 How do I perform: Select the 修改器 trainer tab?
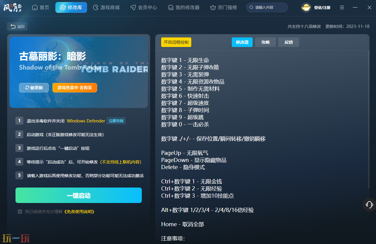(x=242, y=42)
